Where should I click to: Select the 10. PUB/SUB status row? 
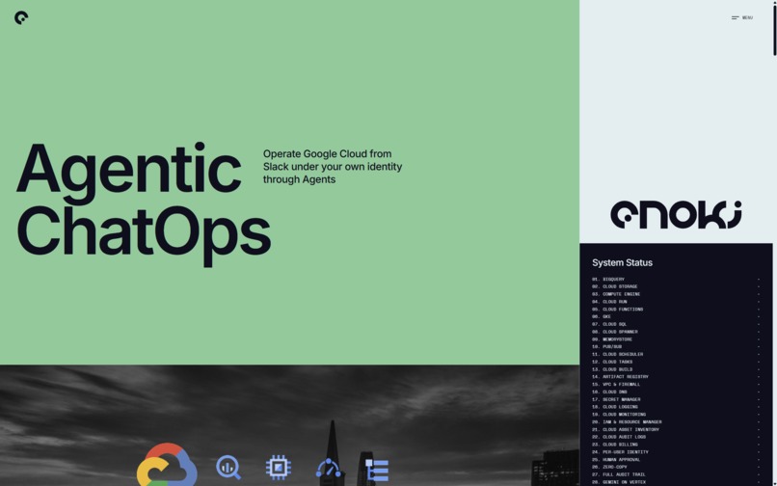[676, 346]
